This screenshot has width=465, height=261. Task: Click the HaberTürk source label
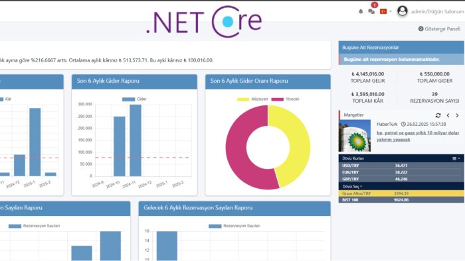[x=387, y=124]
